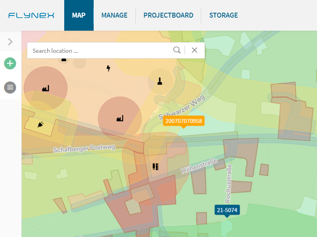Image resolution: width=317 pixels, height=237 pixels.
Task: Open the MANAGE tab
Action: pyautogui.click(x=115, y=16)
